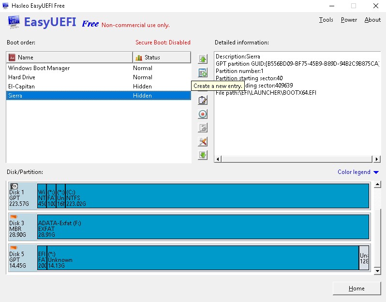The width and height of the screenshot is (386, 302).
Task: Move selected entry up with green arrow
Action: [x=203, y=59]
